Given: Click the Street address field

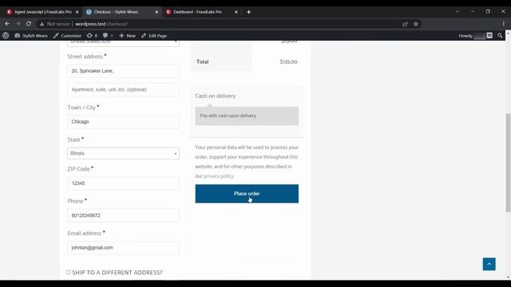Looking at the screenshot, I should point(123,71).
